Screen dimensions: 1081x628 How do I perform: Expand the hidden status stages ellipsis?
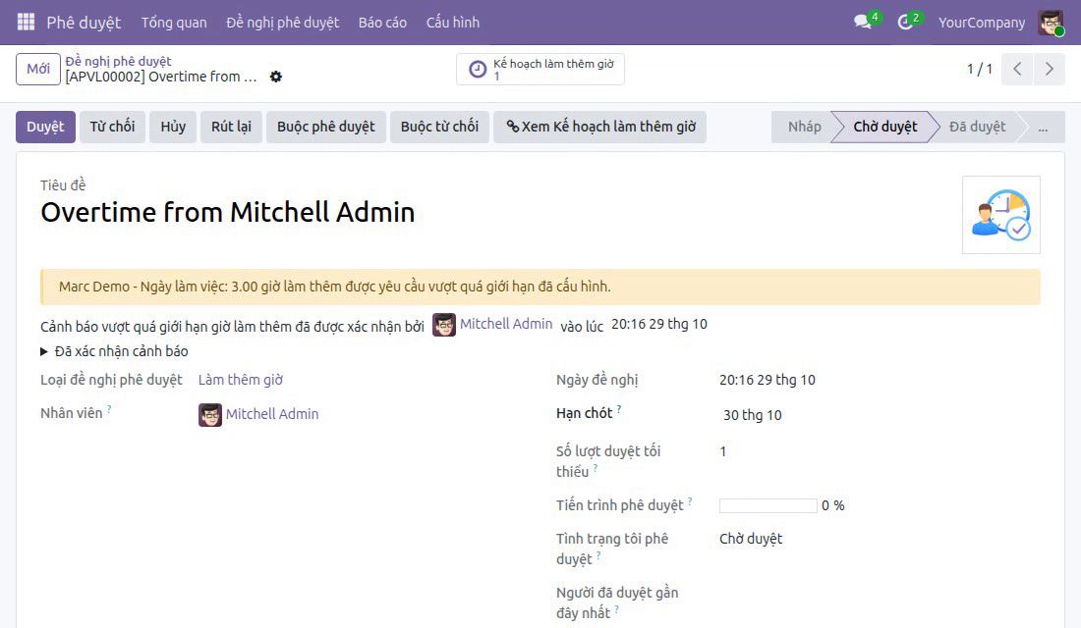point(1043,127)
